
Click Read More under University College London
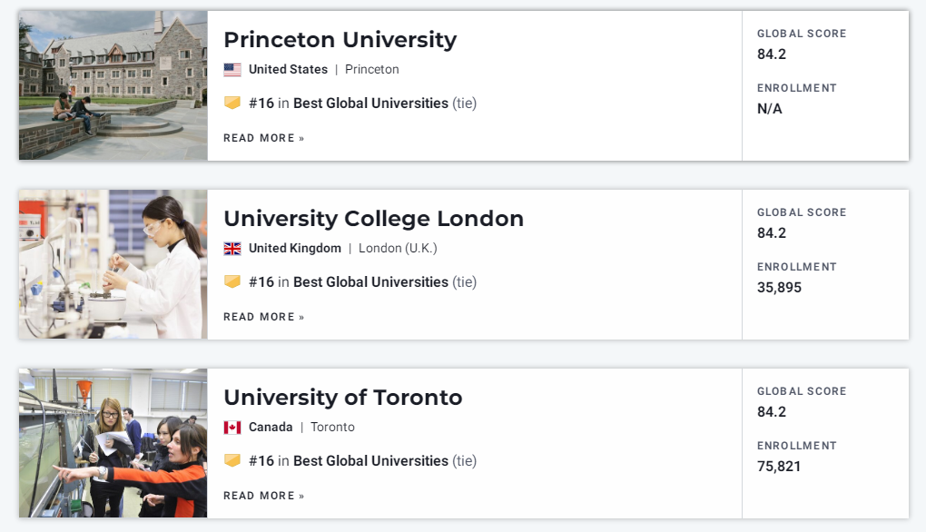[x=263, y=317]
